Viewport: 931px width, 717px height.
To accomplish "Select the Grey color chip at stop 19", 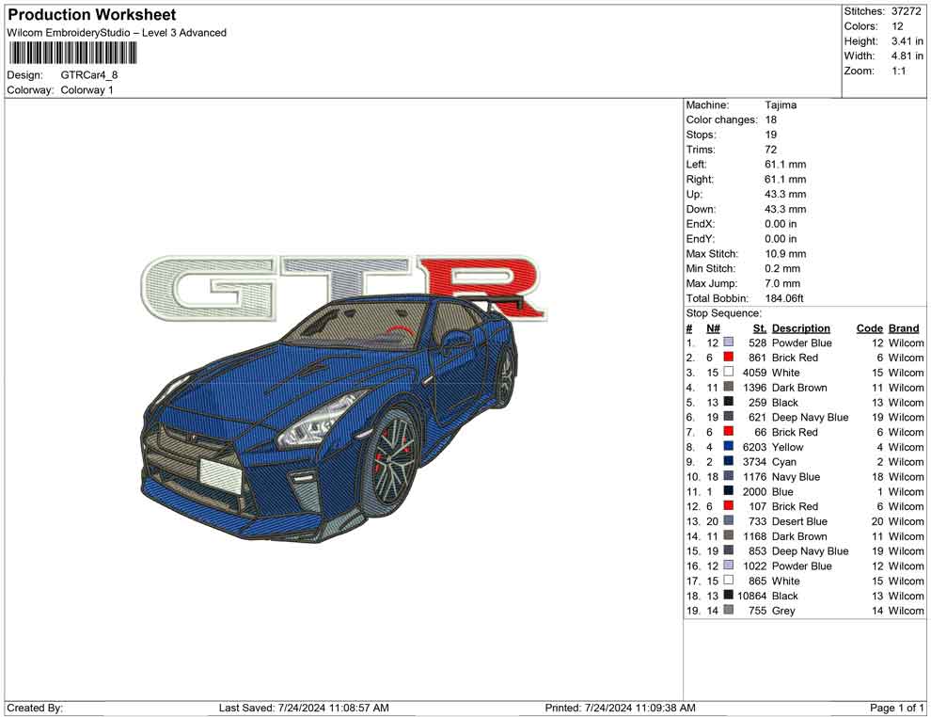I will tap(726, 611).
